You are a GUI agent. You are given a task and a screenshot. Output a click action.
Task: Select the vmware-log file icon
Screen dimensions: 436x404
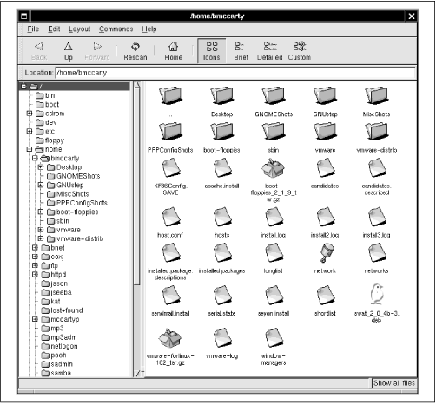click(222, 338)
